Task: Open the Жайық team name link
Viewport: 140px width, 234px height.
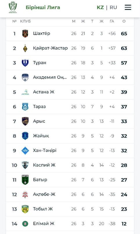Action: coord(41,136)
